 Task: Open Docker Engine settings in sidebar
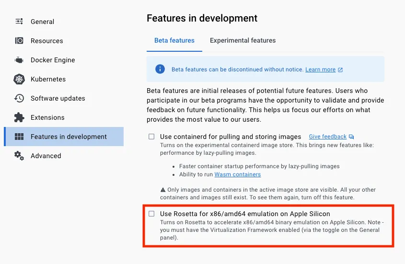click(x=64, y=60)
